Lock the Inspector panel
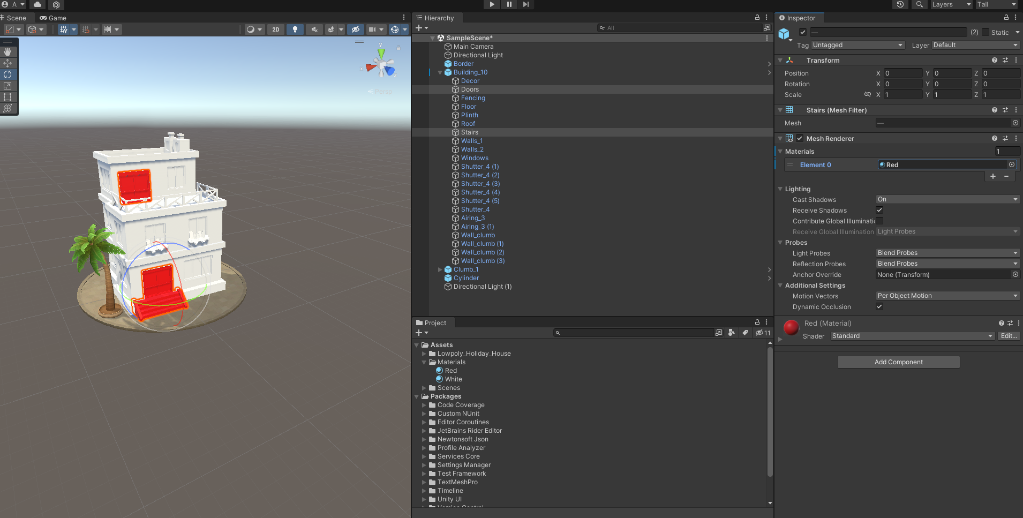 (1006, 18)
